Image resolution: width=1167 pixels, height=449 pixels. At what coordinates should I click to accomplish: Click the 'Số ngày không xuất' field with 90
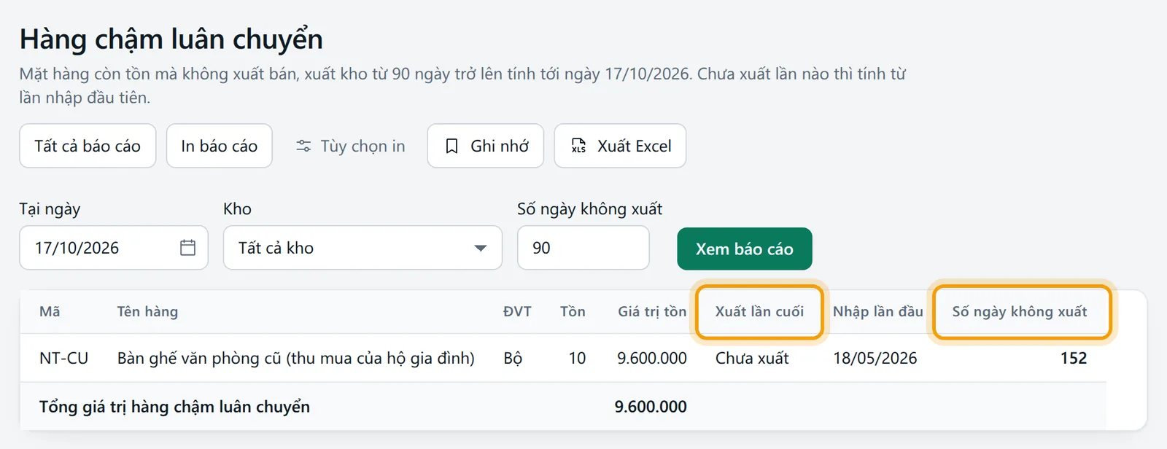point(583,248)
